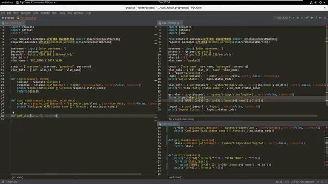Open the File menu

[3, 13]
